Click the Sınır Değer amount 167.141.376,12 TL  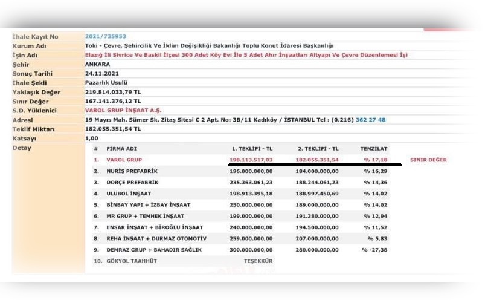(113, 101)
